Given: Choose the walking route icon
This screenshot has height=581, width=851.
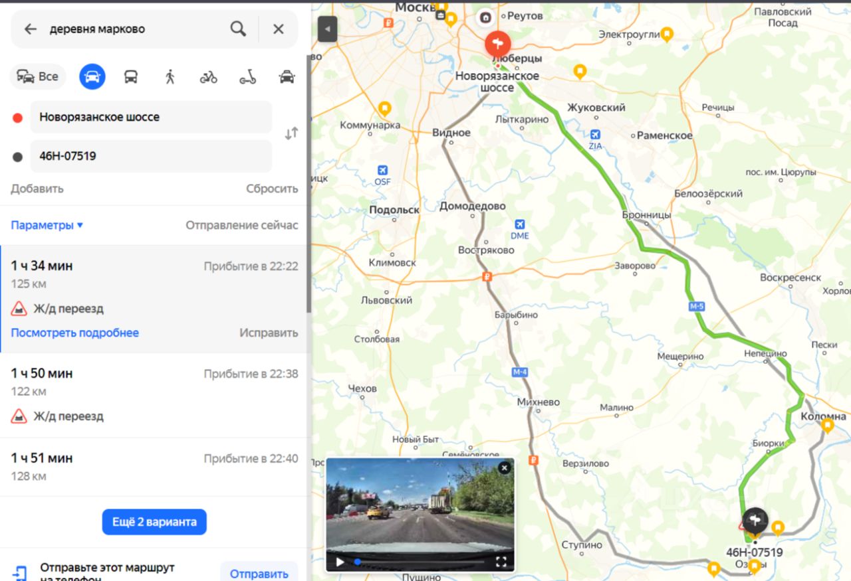Looking at the screenshot, I should [170, 77].
